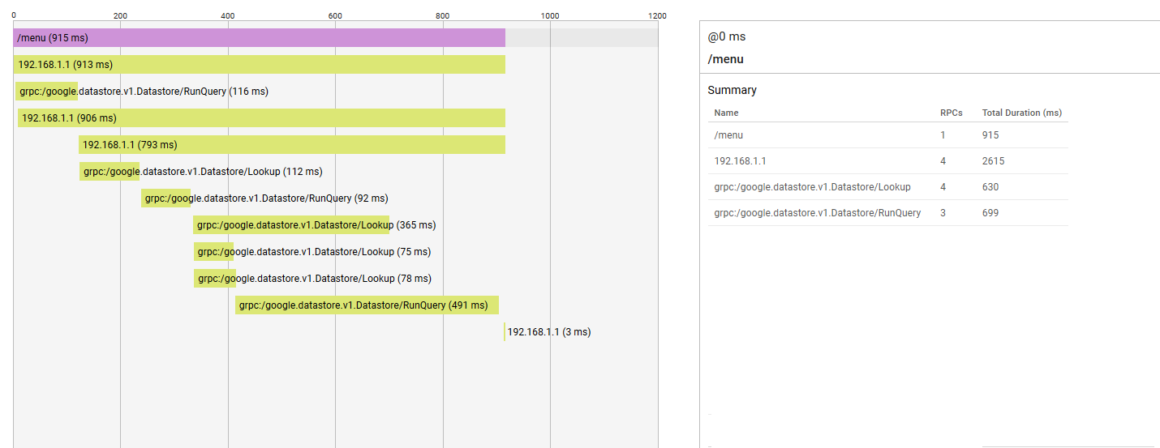The image size is (1160, 448).
Task: Click the Lookup (75 ms) span
Action: 213,252
